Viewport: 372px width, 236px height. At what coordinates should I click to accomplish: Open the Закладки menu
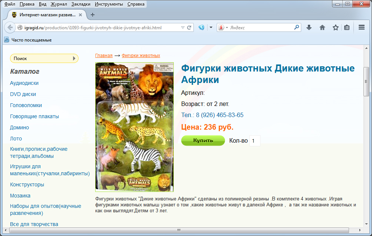pos(80,4)
